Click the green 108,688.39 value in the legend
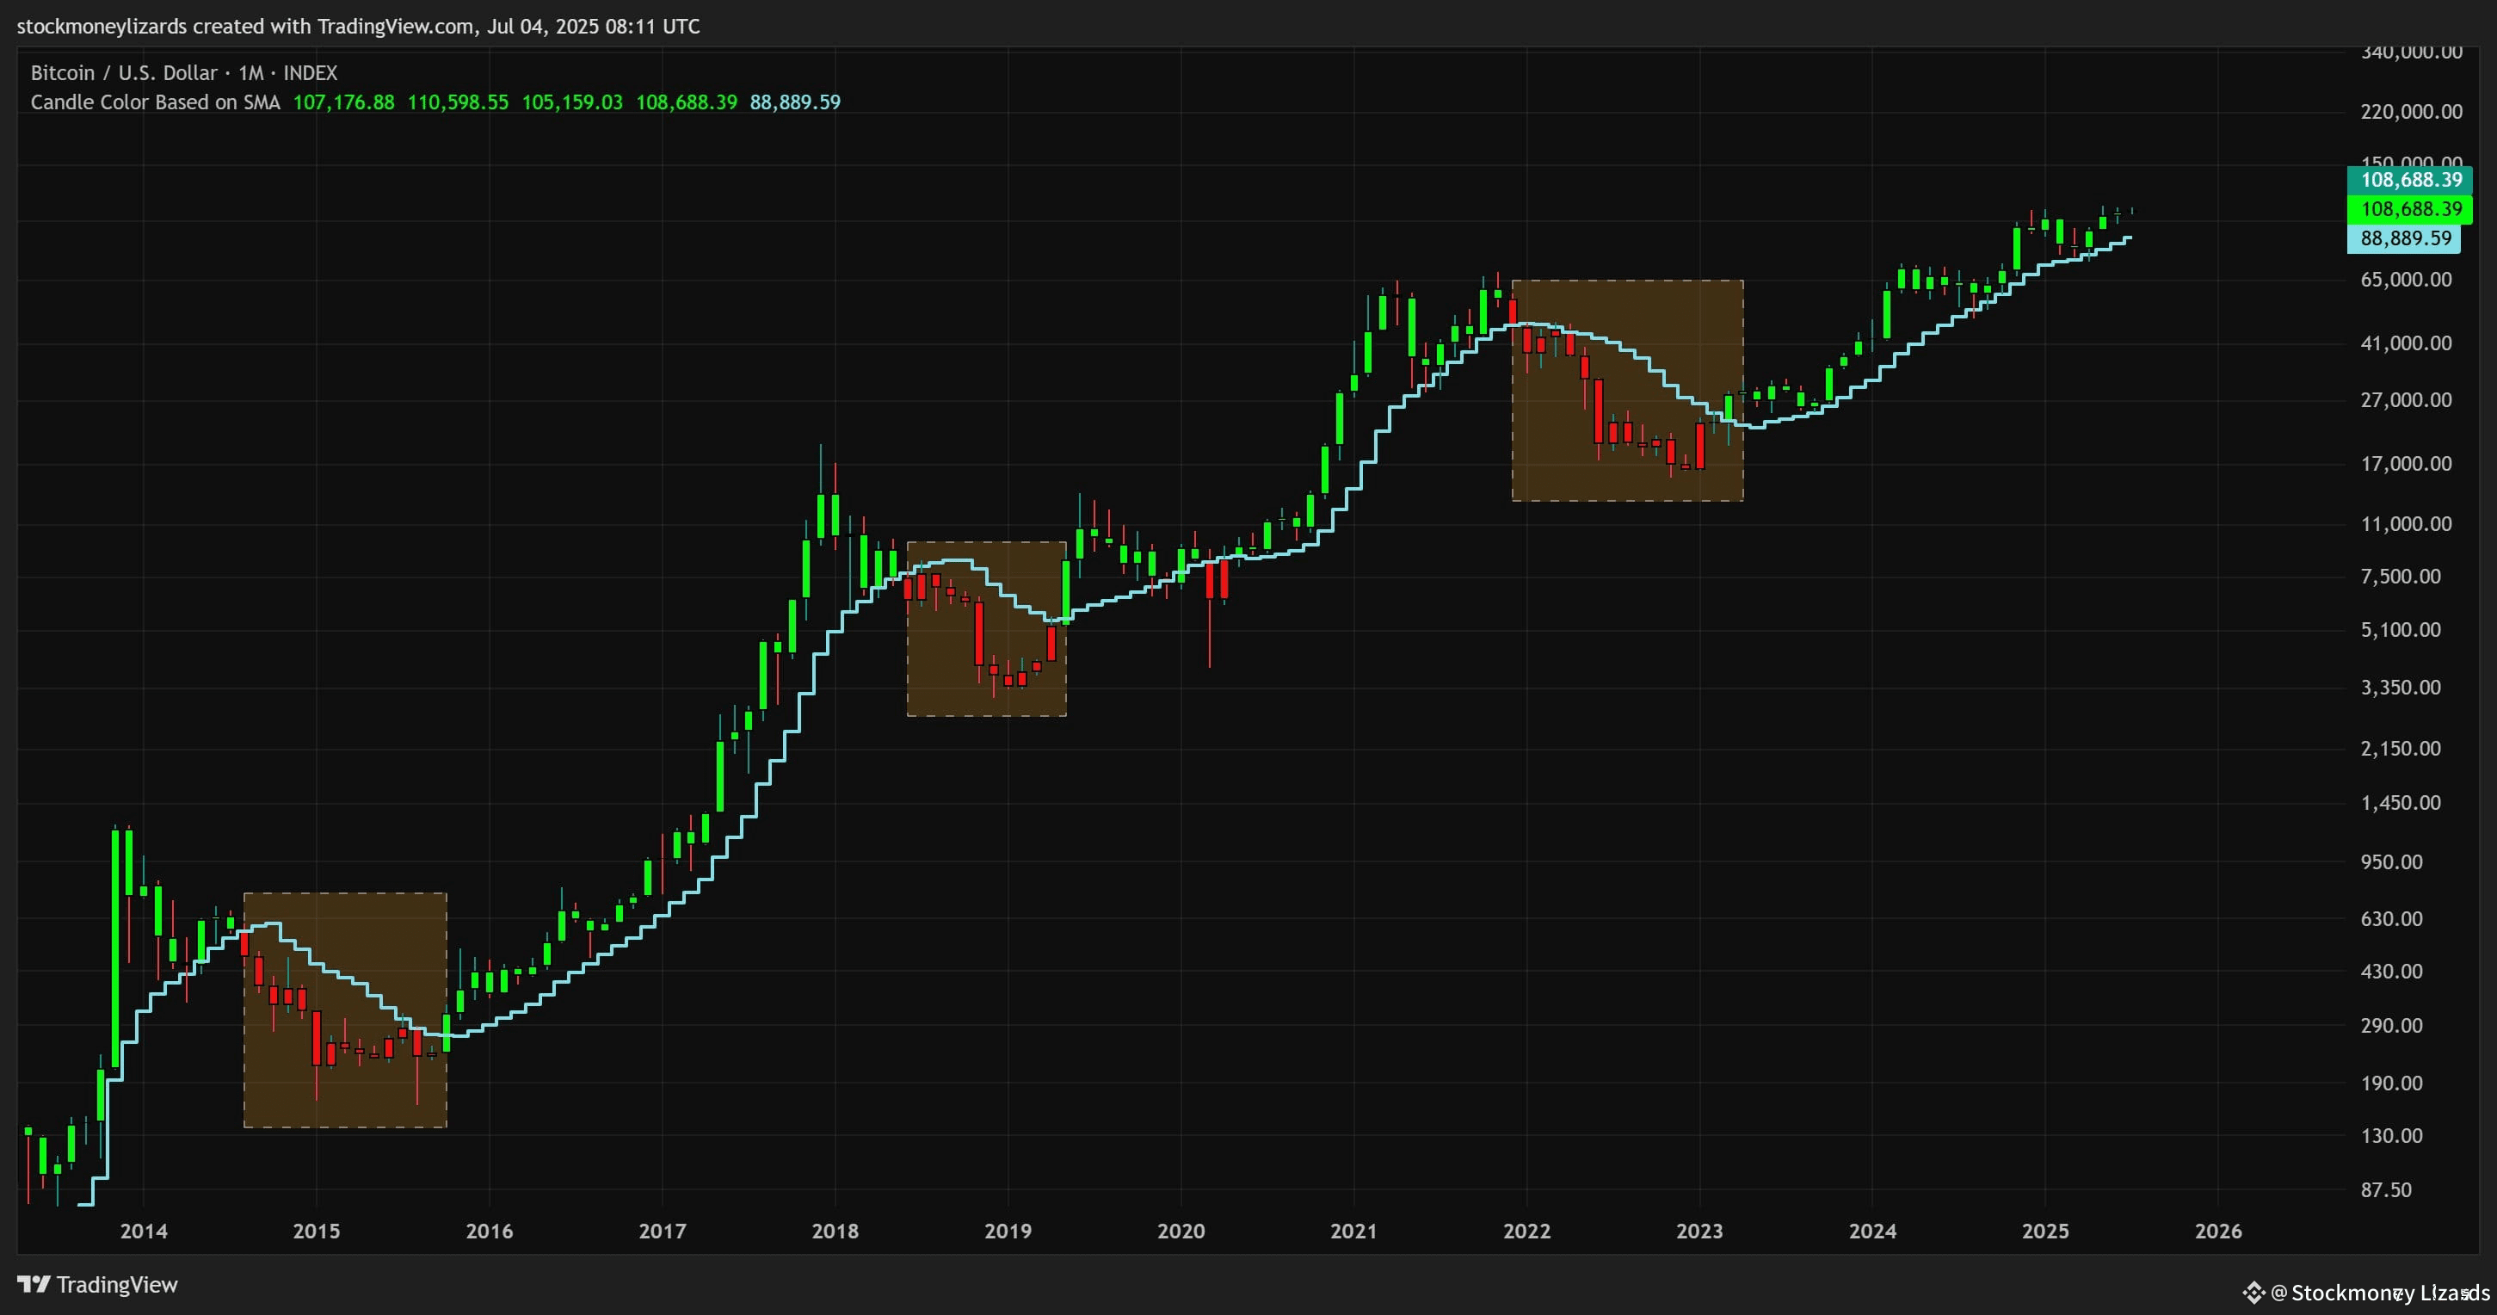 687,102
